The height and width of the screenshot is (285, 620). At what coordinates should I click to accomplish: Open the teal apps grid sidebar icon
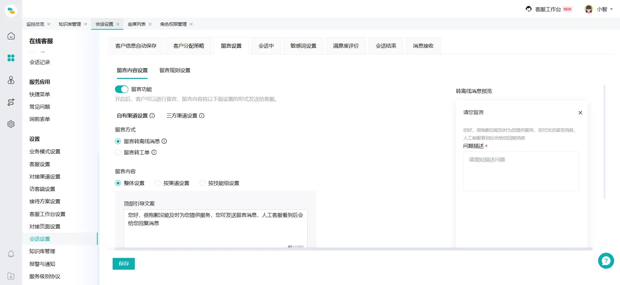pyautogui.click(x=11, y=58)
